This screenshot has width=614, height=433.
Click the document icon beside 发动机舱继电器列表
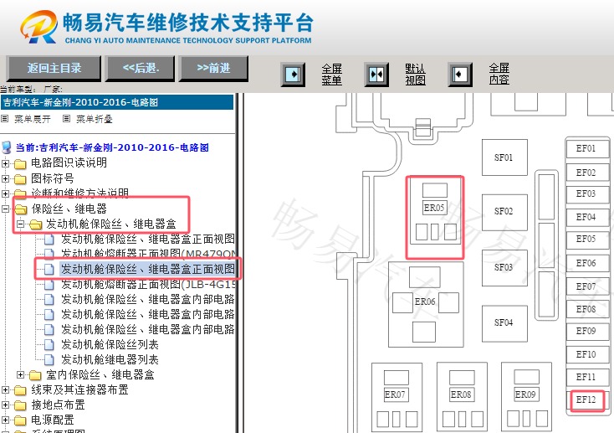[49, 359]
